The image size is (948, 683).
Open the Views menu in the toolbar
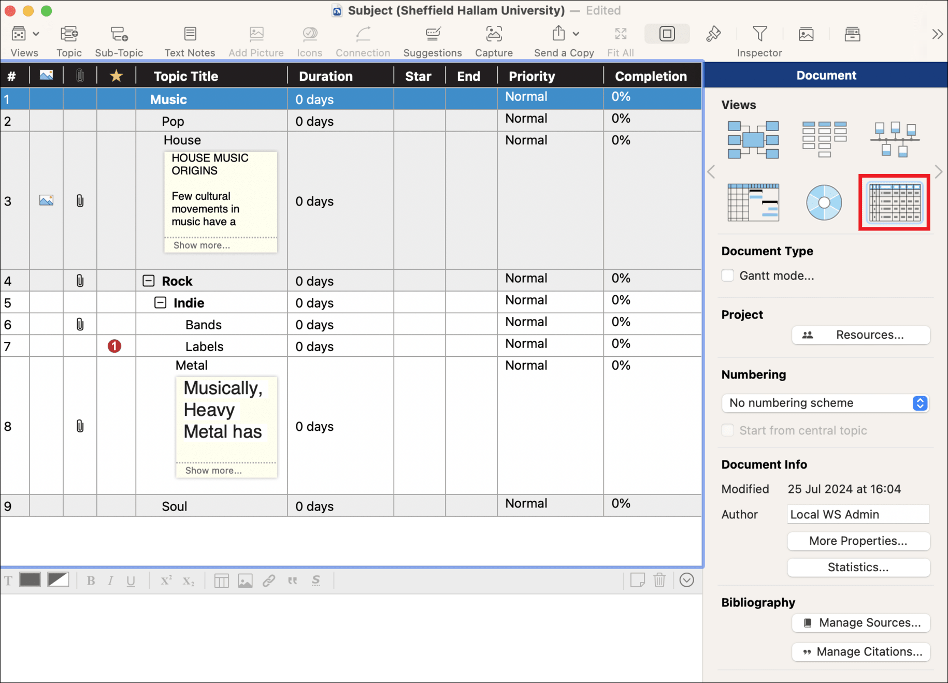tap(24, 35)
